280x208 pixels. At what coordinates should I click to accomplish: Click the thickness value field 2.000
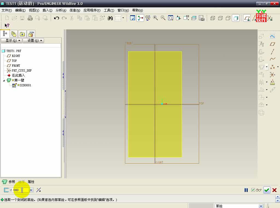pyautogui.click(x=19, y=190)
